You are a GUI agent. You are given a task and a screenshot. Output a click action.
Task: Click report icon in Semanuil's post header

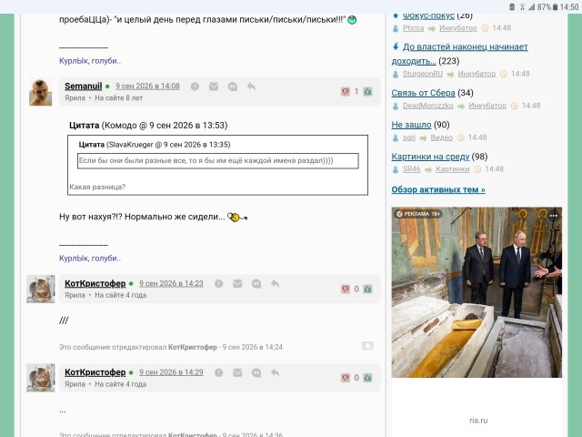(195, 86)
